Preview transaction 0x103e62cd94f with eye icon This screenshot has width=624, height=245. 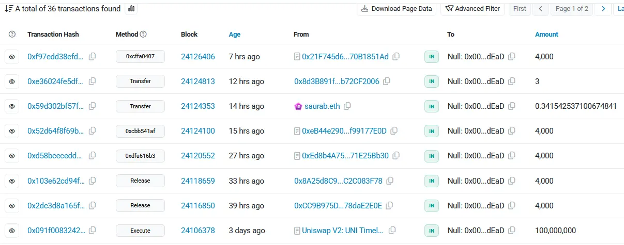pos(12,181)
